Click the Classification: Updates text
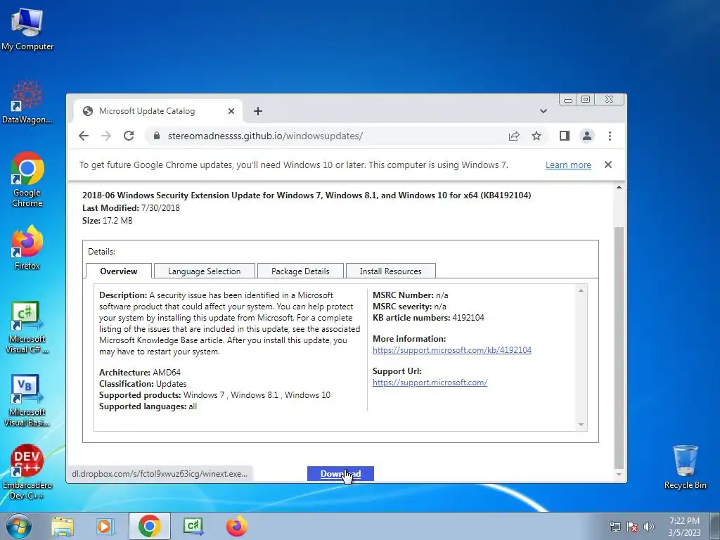The width and height of the screenshot is (720, 540). (x=143, y=384)
